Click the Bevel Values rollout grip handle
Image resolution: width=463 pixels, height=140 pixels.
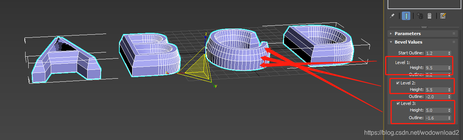[x=454, y=42]
